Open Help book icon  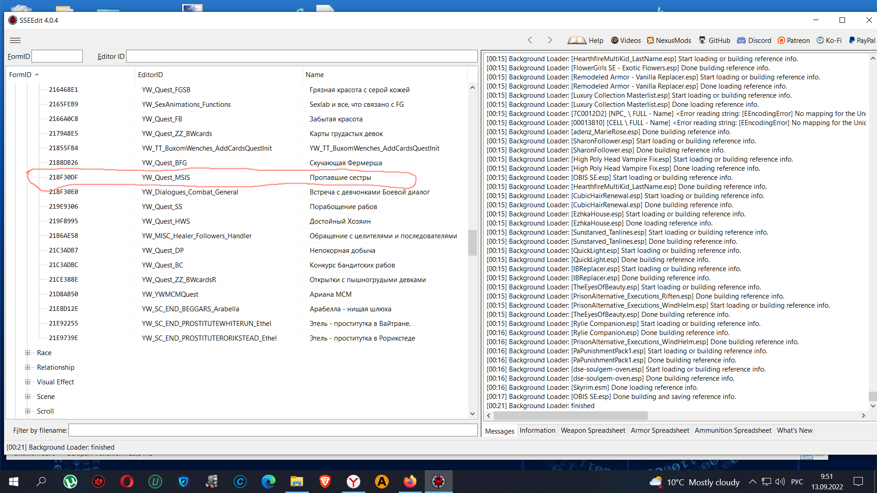click(x=576, y=40)
